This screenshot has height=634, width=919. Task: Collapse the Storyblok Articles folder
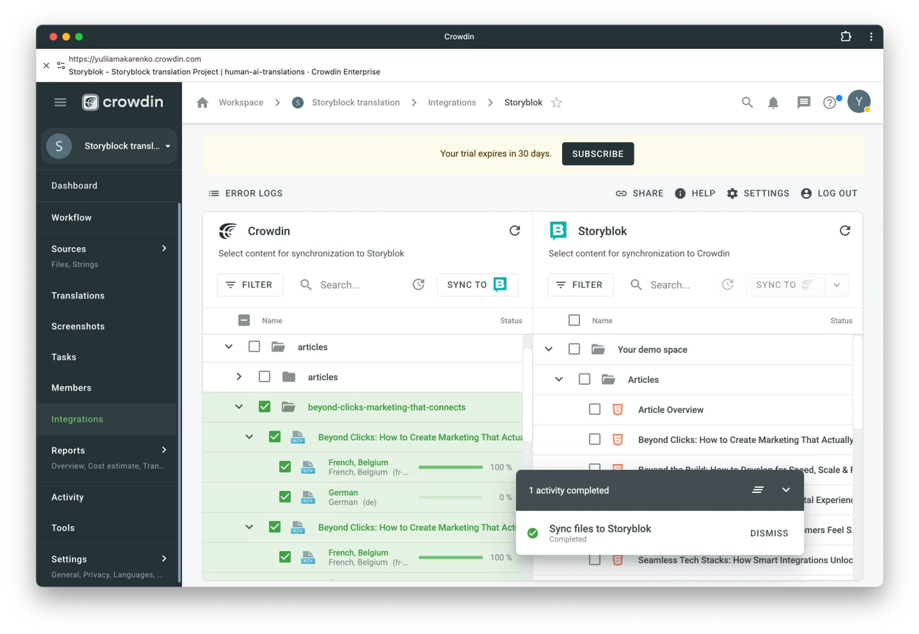559,379
